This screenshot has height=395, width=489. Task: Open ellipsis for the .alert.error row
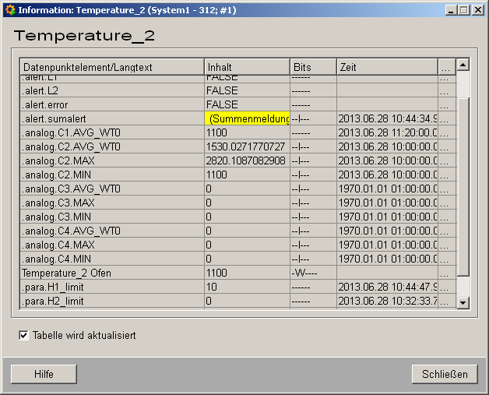point(445,104)
